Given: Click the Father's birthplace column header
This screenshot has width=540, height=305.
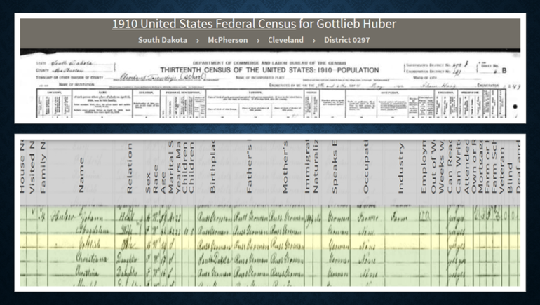Looking at the screenshot, I should click(x=250, y=166).
